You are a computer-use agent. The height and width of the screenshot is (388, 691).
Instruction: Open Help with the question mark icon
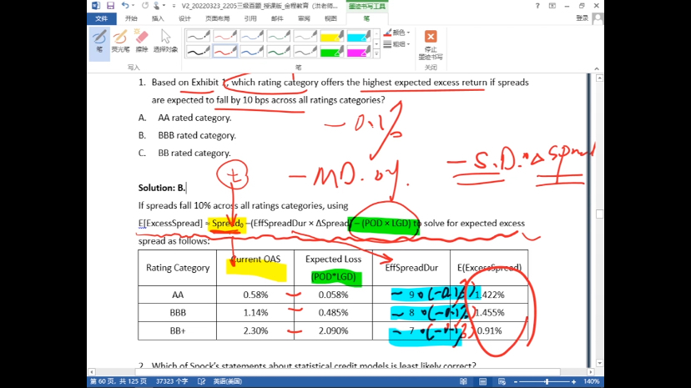point(537,5)
